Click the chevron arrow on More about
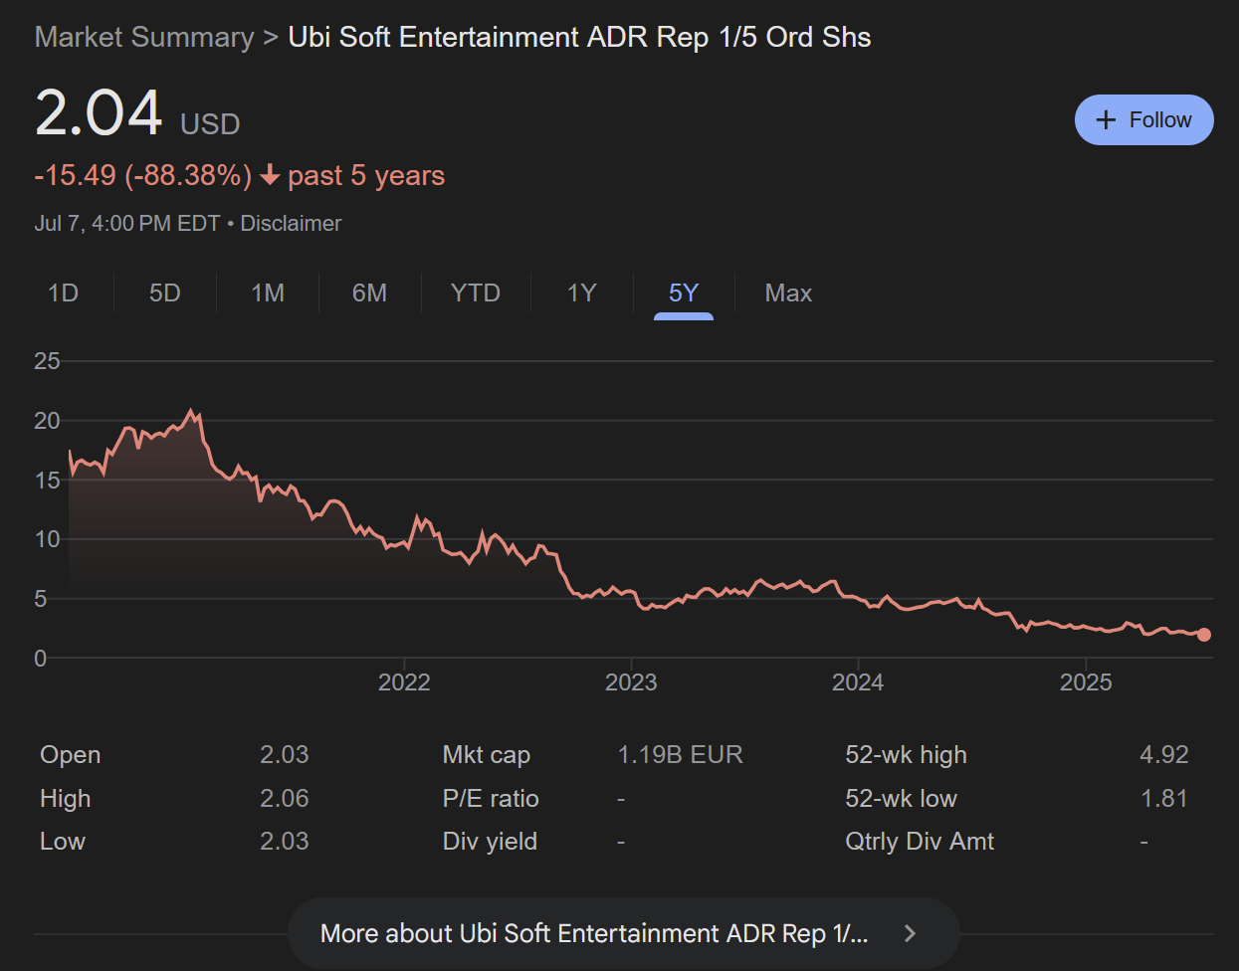Screen dimensions: 1239x971 [910, 933]
